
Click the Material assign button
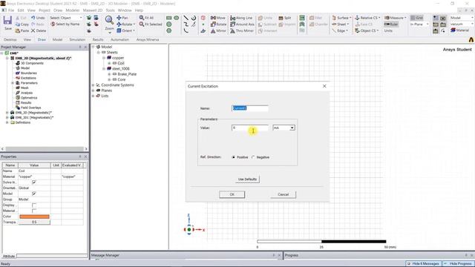pyautogui.click(x=459, y=30)
